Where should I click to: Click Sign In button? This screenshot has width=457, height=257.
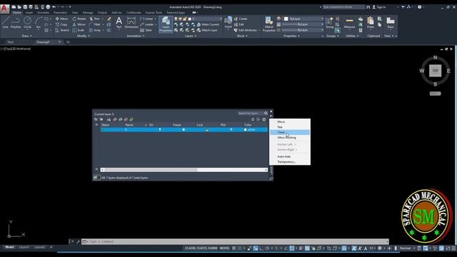pos(379,7)
